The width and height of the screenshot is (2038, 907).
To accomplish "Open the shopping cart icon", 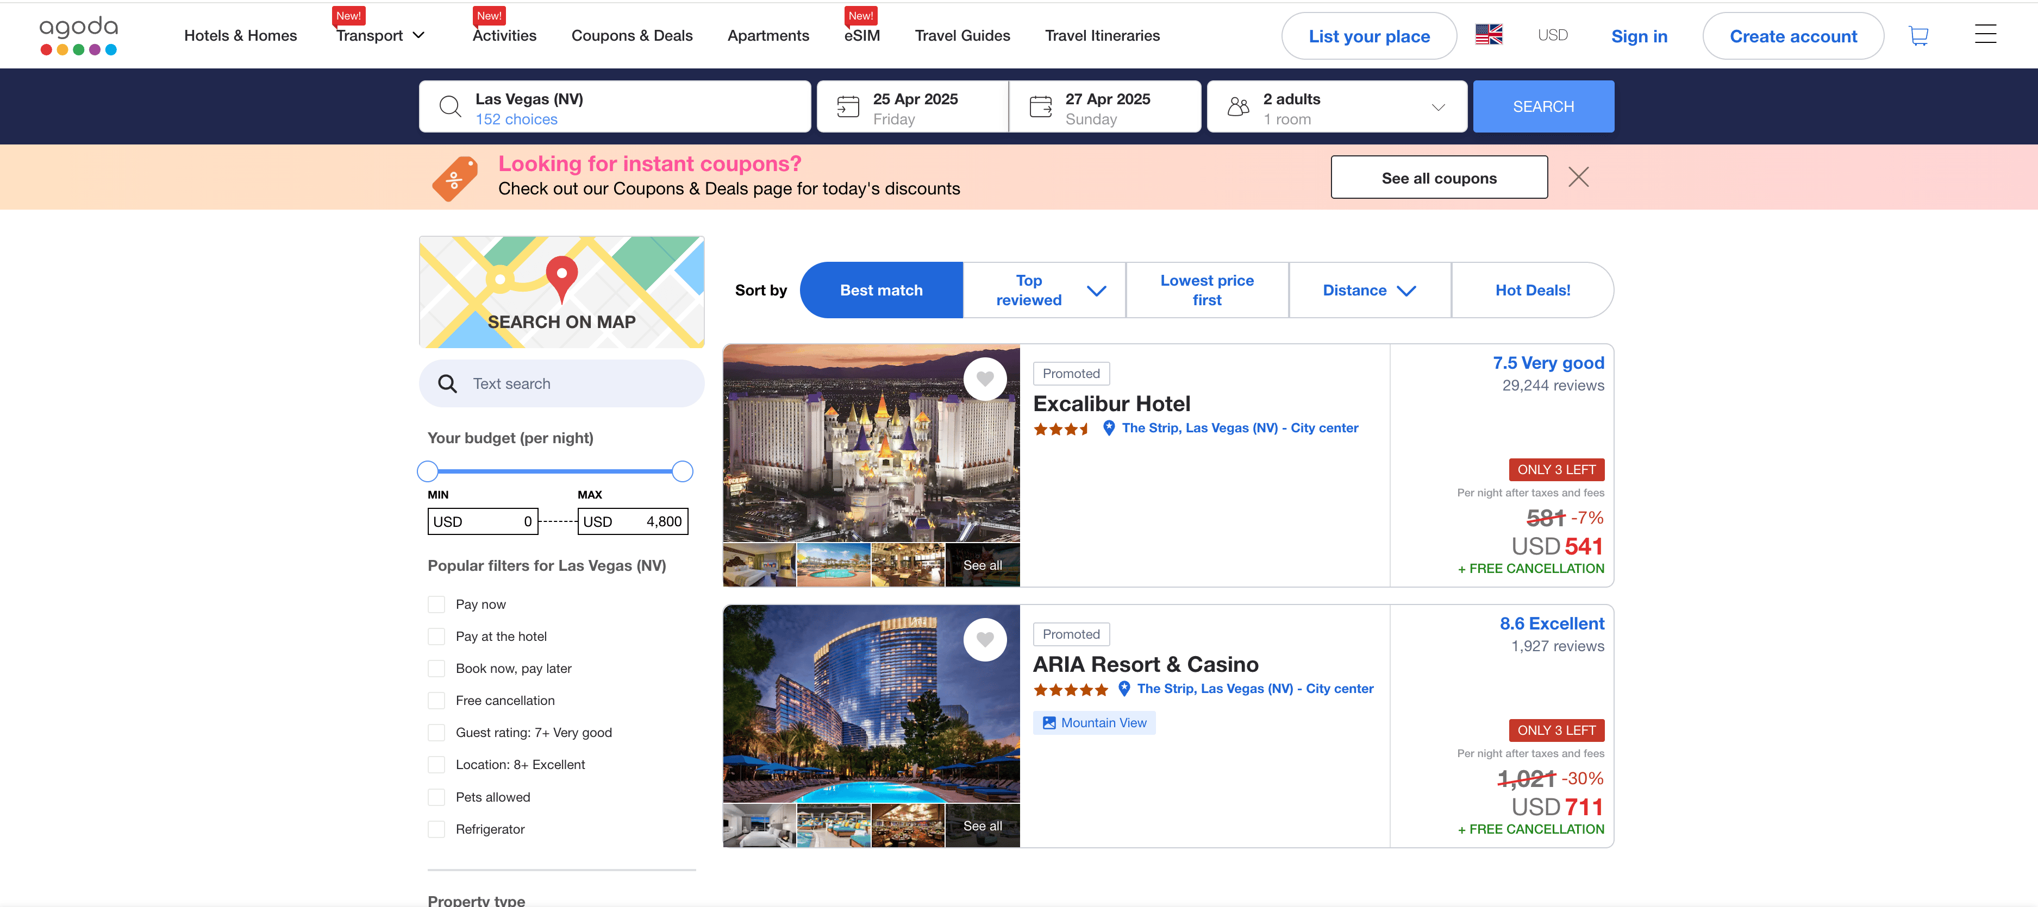I will click(1918, 36).
